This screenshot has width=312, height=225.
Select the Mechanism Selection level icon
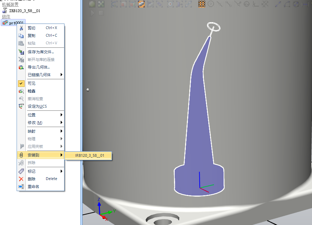tap(159, 4)
